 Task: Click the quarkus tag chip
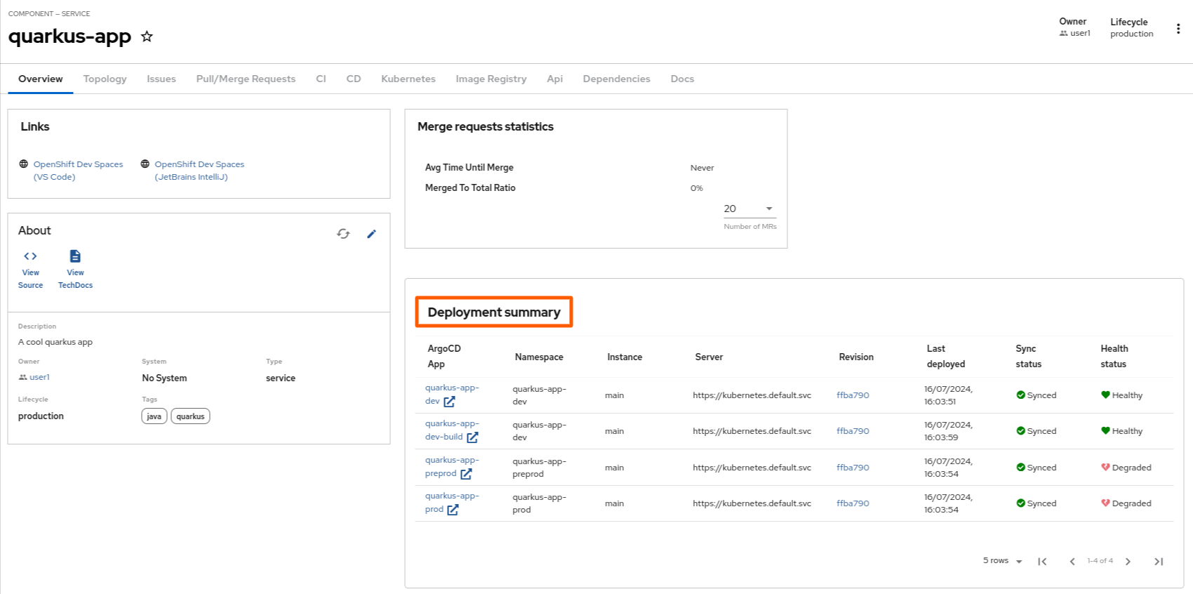pyautogui.click(x=190, y=416)
